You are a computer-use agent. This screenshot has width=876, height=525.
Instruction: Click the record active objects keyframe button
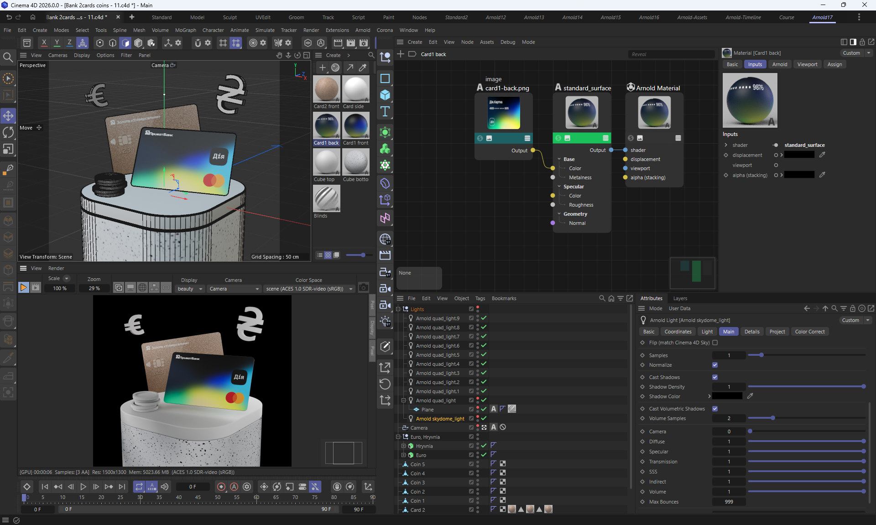coord(221,487)
